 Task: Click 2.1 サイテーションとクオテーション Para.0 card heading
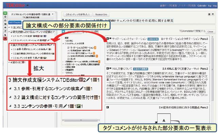pos(184,39)
